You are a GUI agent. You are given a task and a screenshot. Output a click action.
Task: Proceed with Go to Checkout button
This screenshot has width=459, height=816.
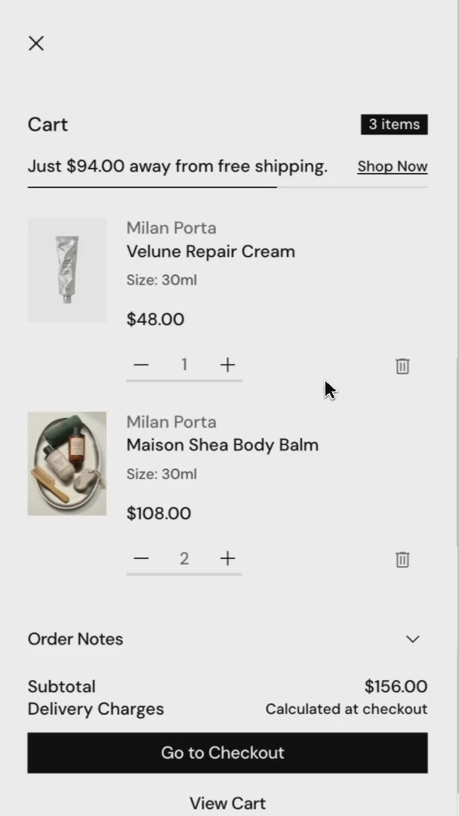pyautogui.click(x=228, y=753)
